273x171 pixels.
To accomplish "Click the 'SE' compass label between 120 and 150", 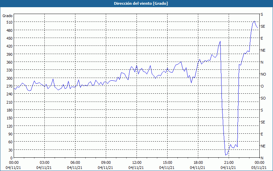I will pyautogui.click(x=263, y=122).
